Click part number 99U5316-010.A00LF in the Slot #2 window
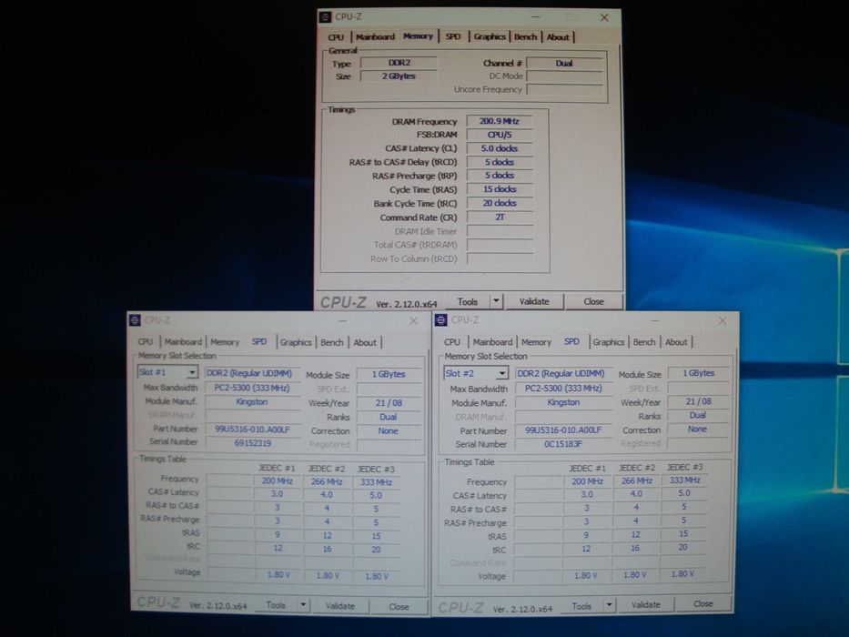Screen dimensions: 849x637 (x=563, y=430)
